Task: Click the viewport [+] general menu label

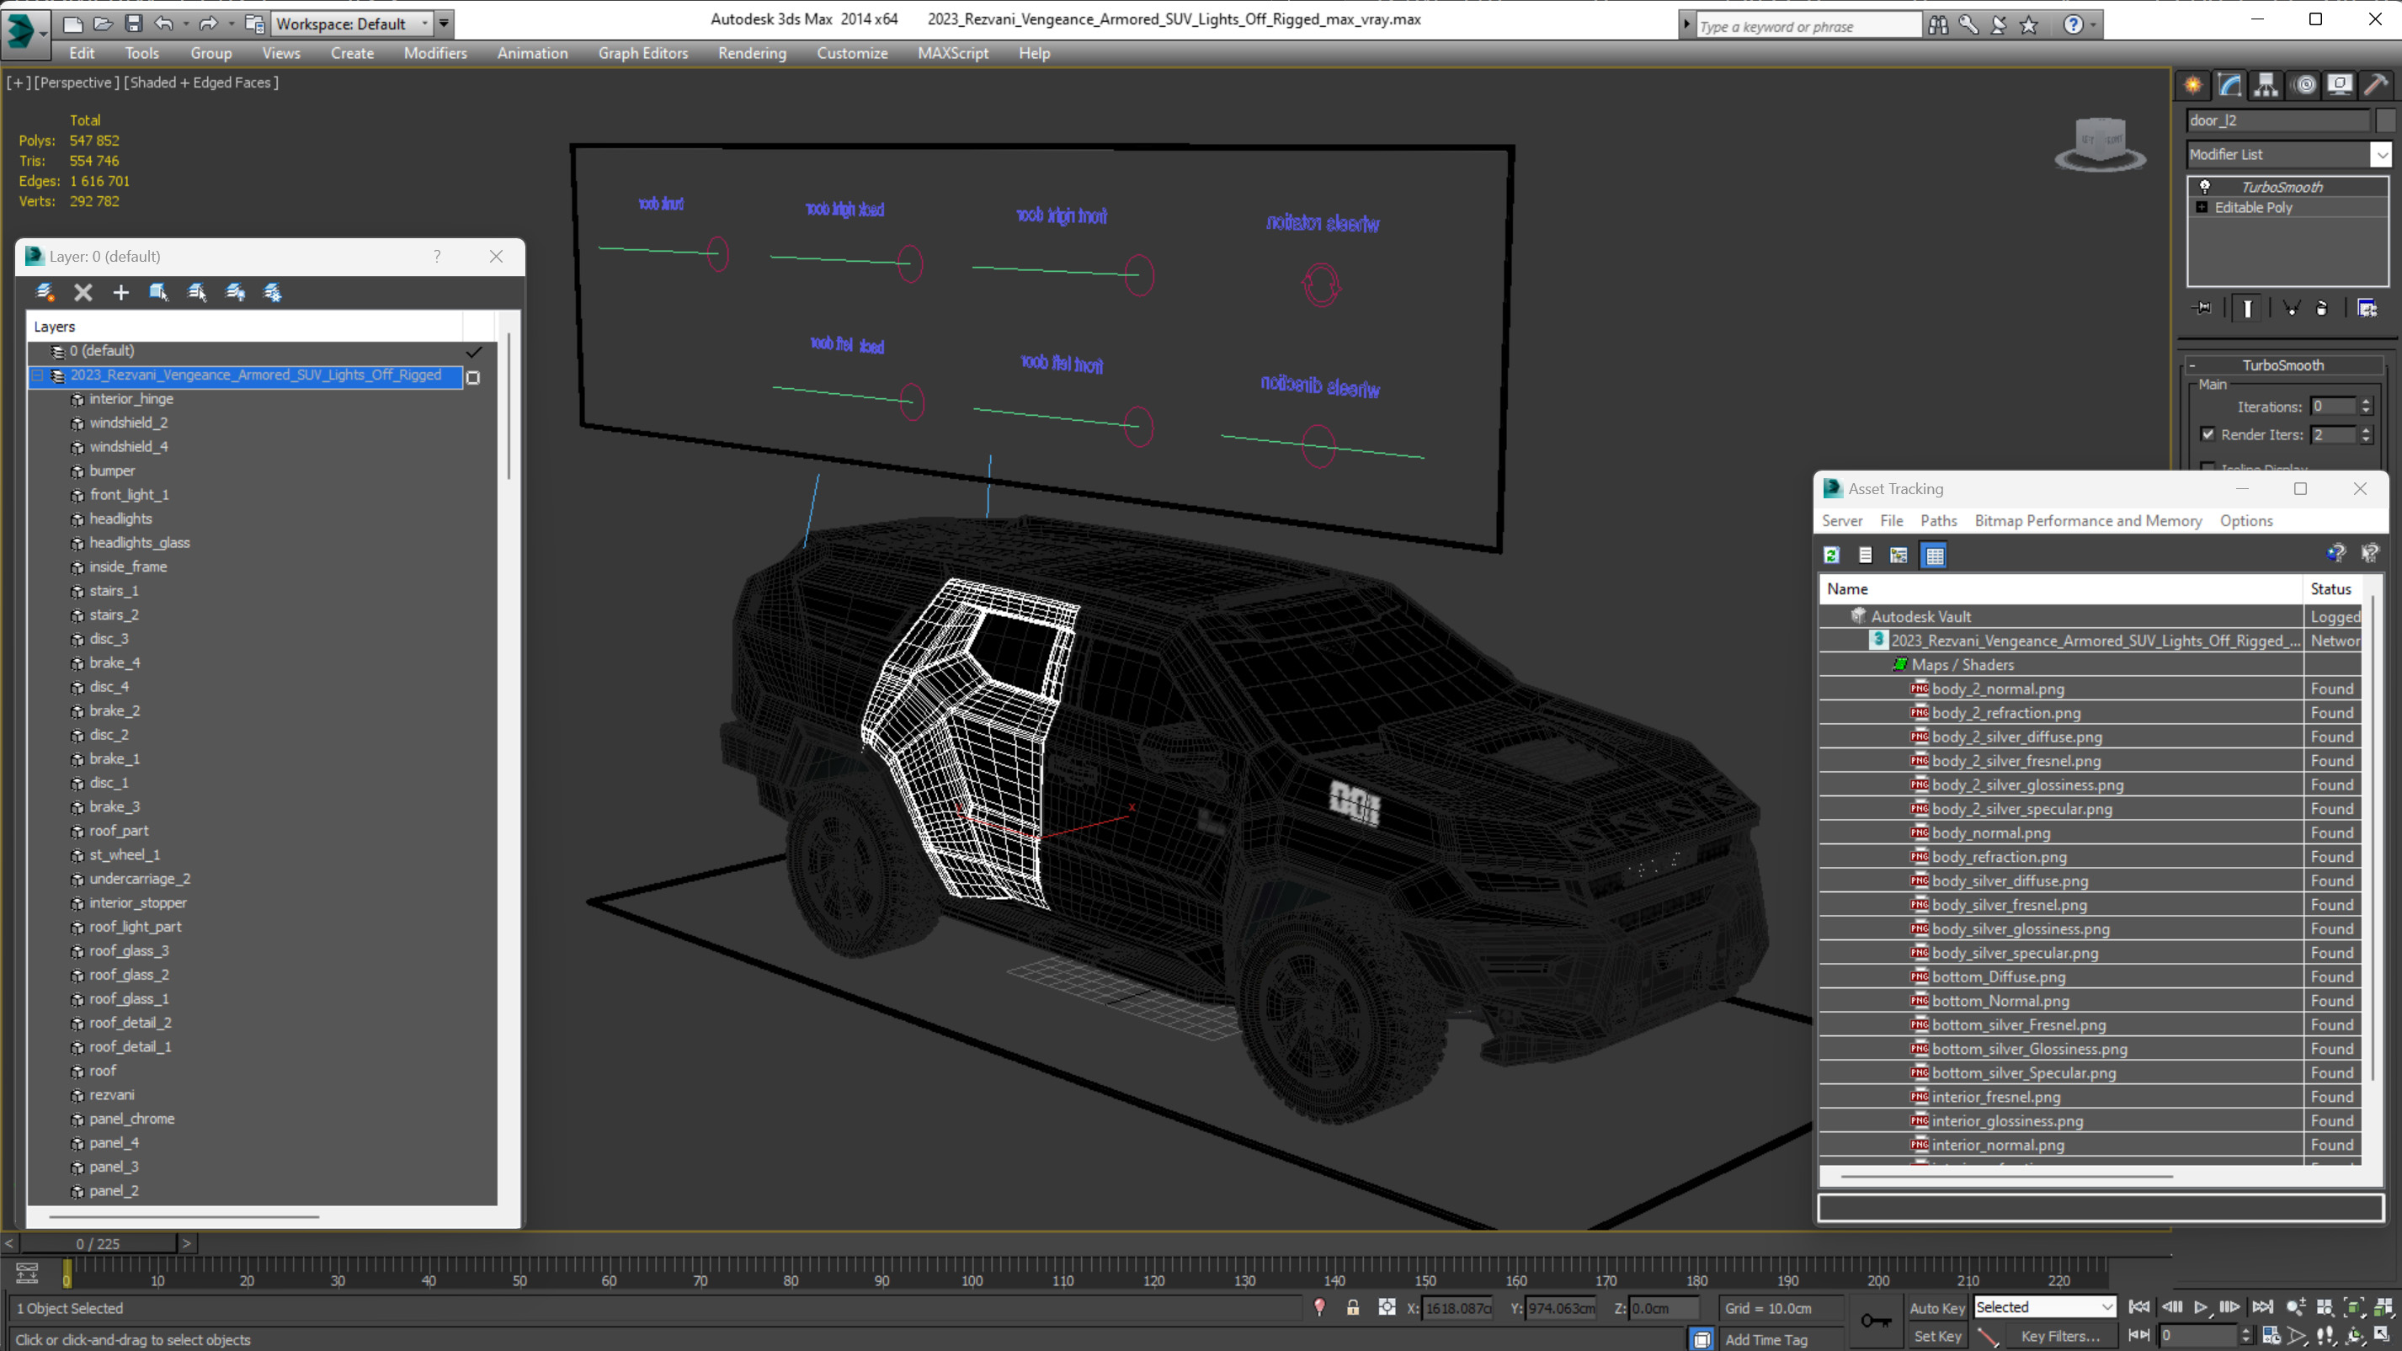Action: [18, 82]
